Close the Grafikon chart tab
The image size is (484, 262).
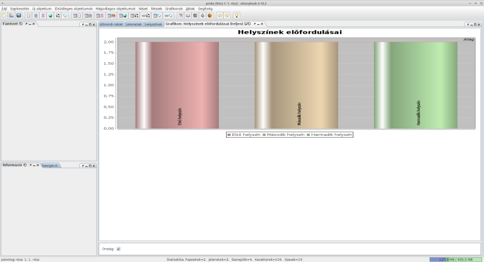coord(262,24)
